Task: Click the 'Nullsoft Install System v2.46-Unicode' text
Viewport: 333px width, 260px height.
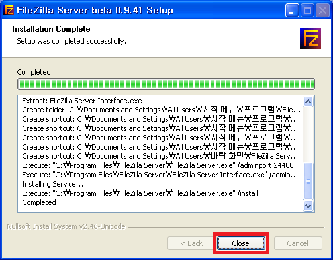Action: point(66,226)
